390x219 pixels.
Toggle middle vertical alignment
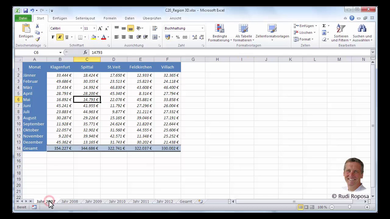[124, 28]
